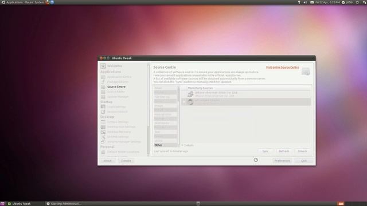Click the Session Control sidebar icon
This screenshot has width=367, height=206.
point(103,112)
